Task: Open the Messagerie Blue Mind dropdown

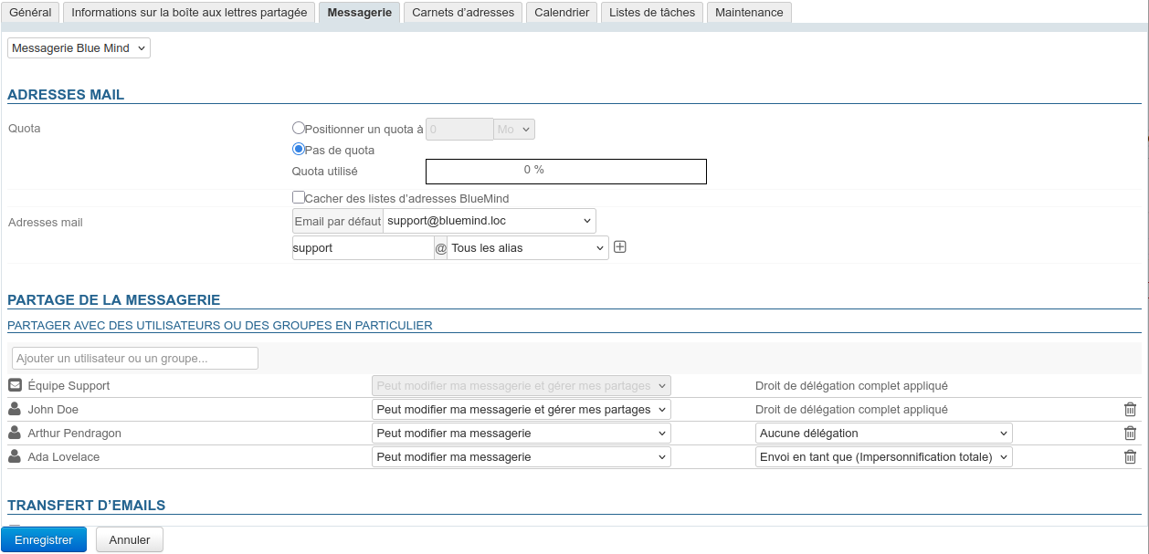Action: [x=79, y=47]
